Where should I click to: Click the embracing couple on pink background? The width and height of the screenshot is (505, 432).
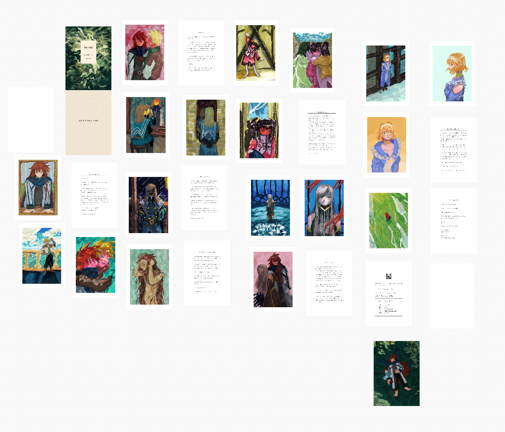coord(145,52)
